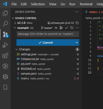Switch branch via master* label
103x109 pixels.
point(47,28)
